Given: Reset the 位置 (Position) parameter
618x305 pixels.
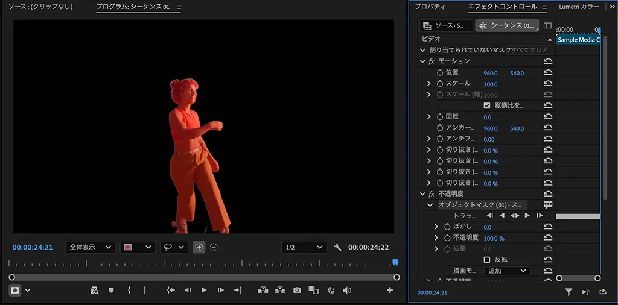Looking at the screenshot, I should click(548, 72).
